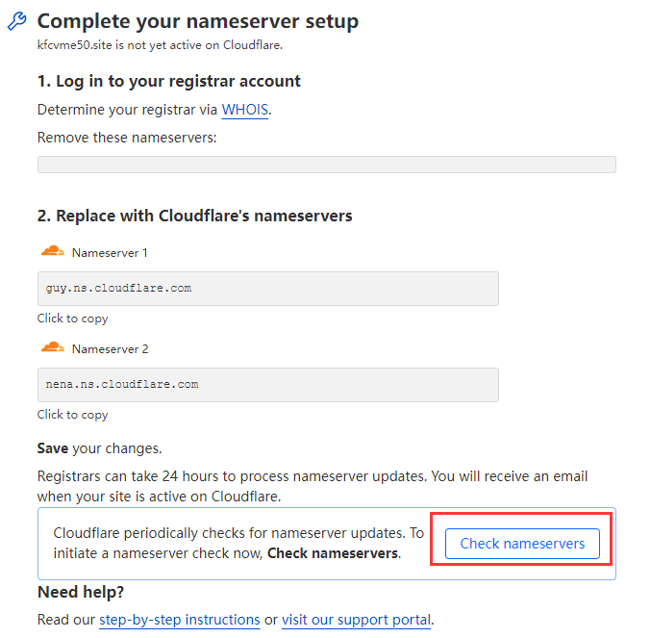Select the nena.ns.cloudflare.com nameserver field

click(x=267, y=385)
